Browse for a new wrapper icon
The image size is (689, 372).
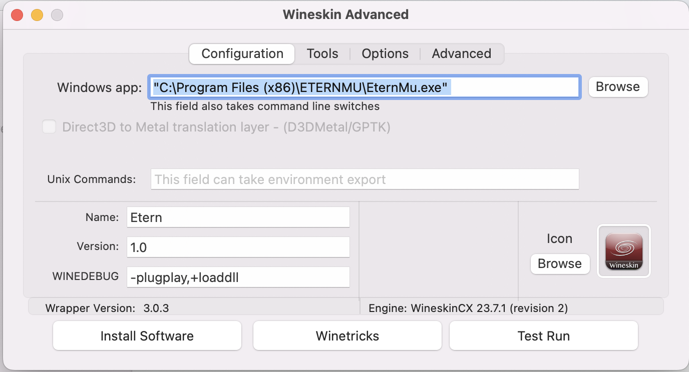[x=560, y=264]
